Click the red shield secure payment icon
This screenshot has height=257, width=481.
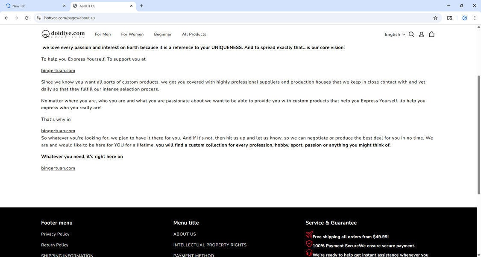[309, 244]
